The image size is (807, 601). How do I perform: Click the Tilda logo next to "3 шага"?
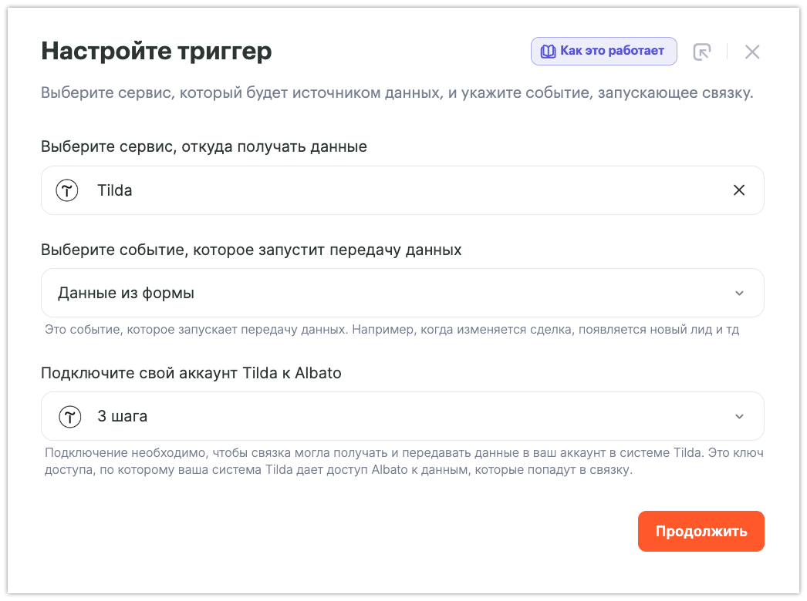[x=69, y=417]
